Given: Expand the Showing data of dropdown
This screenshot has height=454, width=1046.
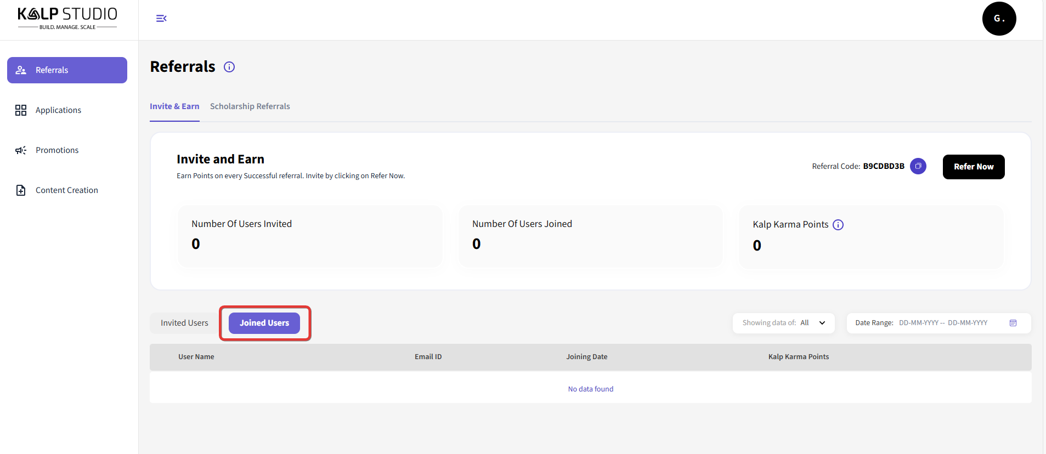Looking at the screenshot, I should [783, 323].
